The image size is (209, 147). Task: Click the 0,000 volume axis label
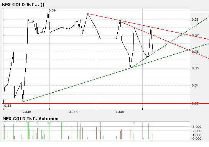[x=197, y=139]
